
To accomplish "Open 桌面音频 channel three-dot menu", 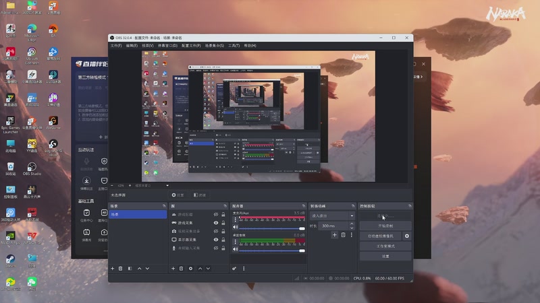I will pyautogui.click(x=235, y=242).
